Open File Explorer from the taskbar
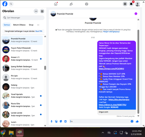Screen dimensions: 145x137 [x=11, y=133]
